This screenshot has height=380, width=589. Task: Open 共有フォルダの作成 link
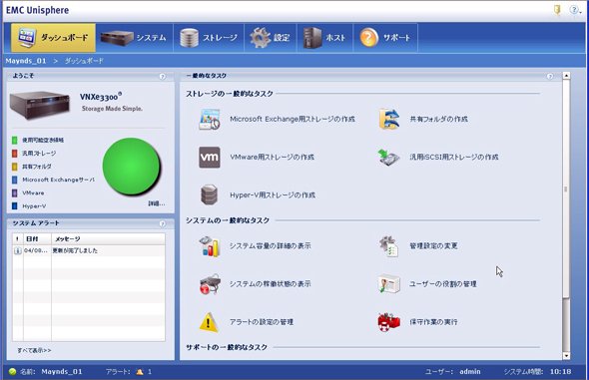pyautogui.click(x=438, y=119)
